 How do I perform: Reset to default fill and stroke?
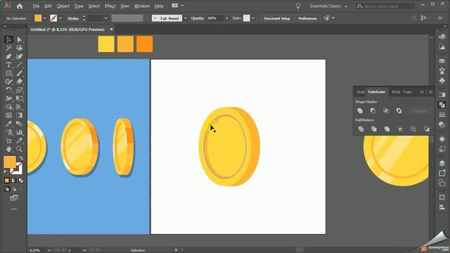6,172
